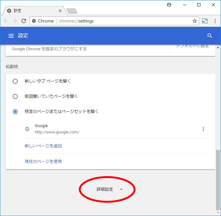The image size is (221, 216).
Task: Click the blue S extension icon
Action: (x=205, y=21)
